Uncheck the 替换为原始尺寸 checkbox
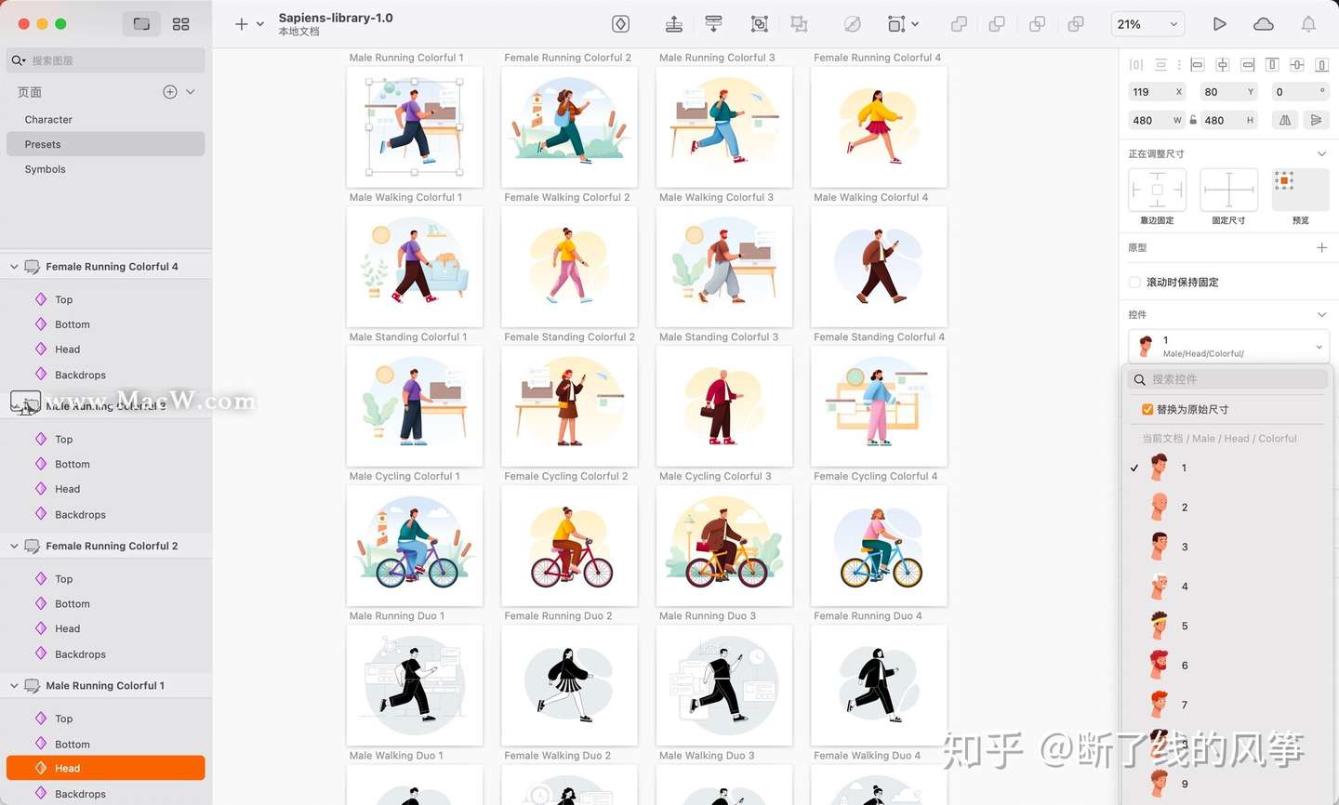The image size is (1339, 805). pos(1148,409)
